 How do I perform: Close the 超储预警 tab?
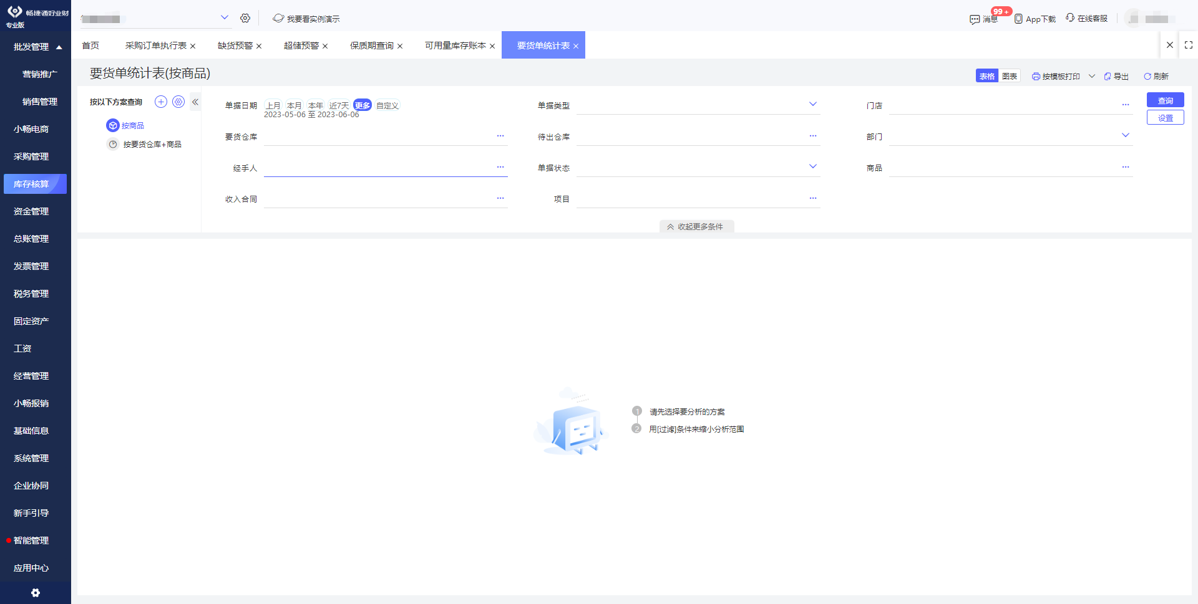click(x=325, y=46)
